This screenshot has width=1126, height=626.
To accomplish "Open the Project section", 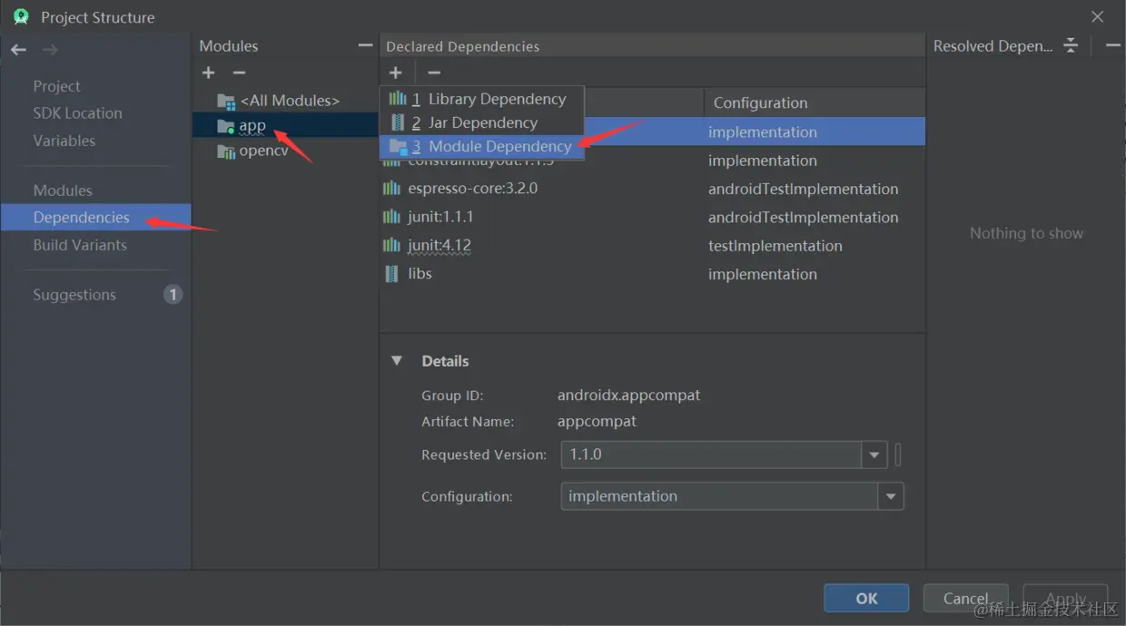I will [56, 86].
